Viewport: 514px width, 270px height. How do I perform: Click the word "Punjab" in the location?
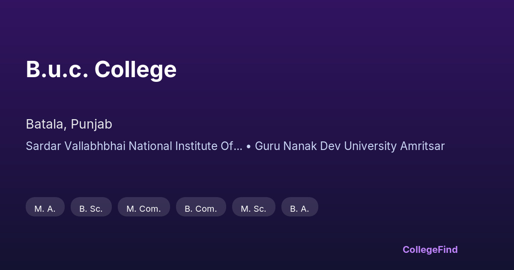click(91, 124)
